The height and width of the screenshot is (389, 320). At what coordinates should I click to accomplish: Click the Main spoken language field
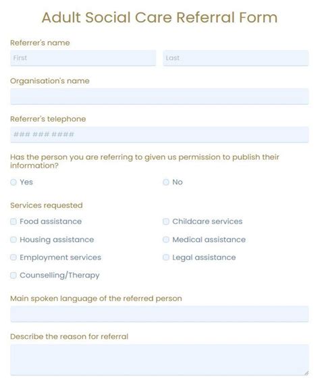[x=159, y=314]
